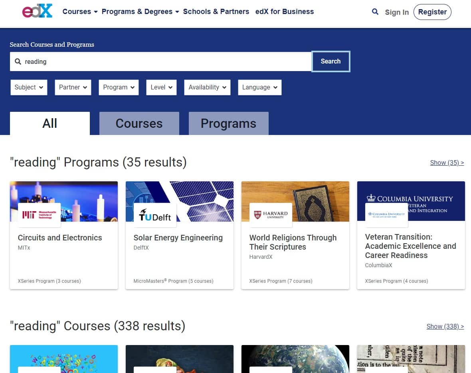Open the Availability filter dropdown
Viewport: 471px width, 373px height.
[207, 87]
